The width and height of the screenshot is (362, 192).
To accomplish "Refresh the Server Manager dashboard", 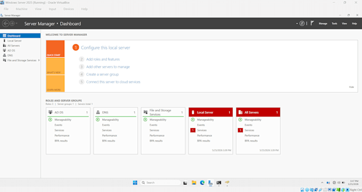I will click(302, 23).
